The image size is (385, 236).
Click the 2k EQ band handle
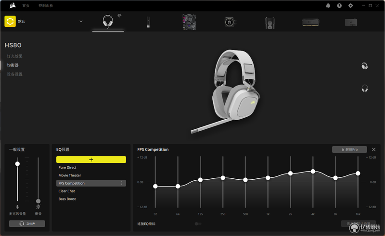(x=291, y=174)
